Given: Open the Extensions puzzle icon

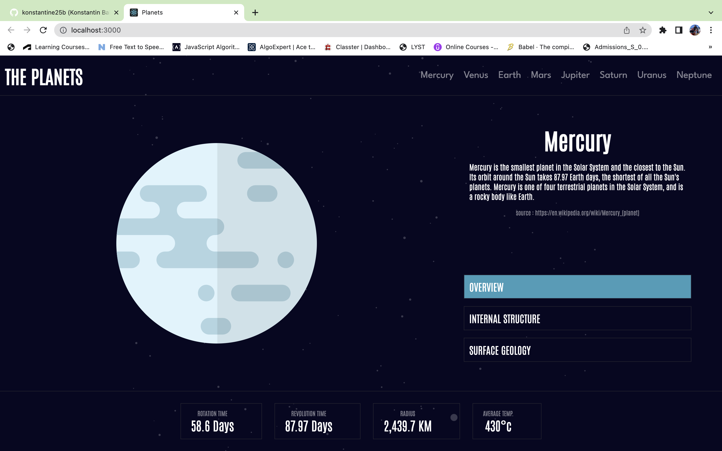Looking at the screenshot, I should [x=663, y=30].
